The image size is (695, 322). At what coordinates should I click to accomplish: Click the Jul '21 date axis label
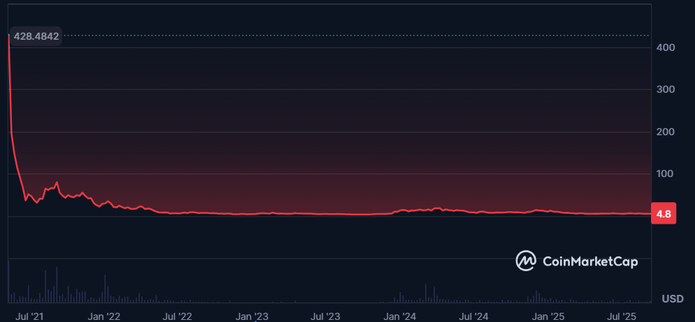coord(29,316)
